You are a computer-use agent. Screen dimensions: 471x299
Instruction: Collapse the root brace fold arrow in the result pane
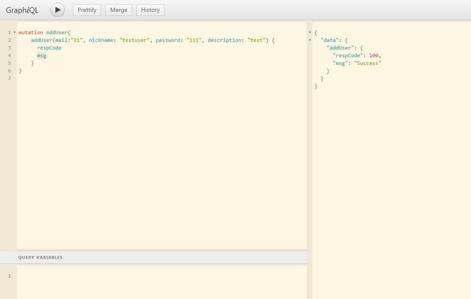[x=310, y=32]
